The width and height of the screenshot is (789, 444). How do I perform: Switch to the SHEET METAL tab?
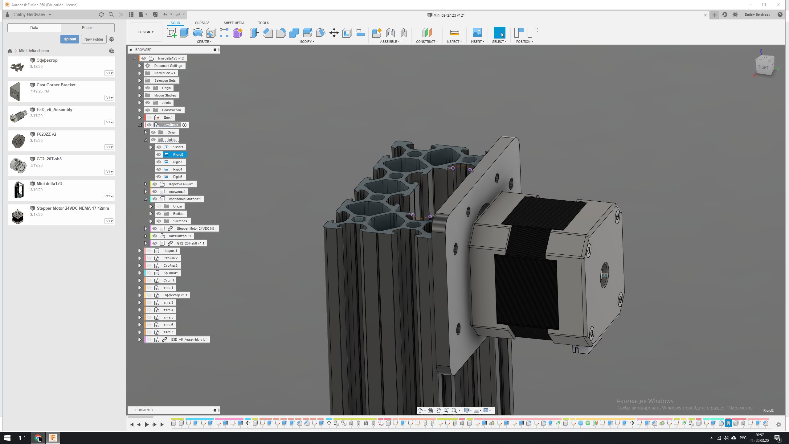(x=234, y=23)
